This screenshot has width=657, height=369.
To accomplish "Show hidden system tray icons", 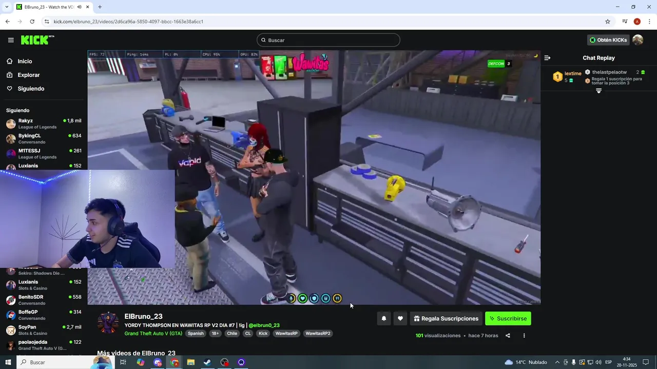I will click(557, 362).
